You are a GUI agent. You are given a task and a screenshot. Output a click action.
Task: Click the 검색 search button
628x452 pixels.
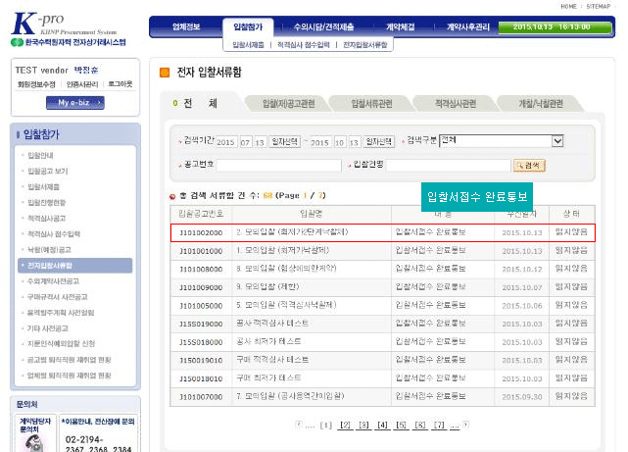tap(532, 166)
